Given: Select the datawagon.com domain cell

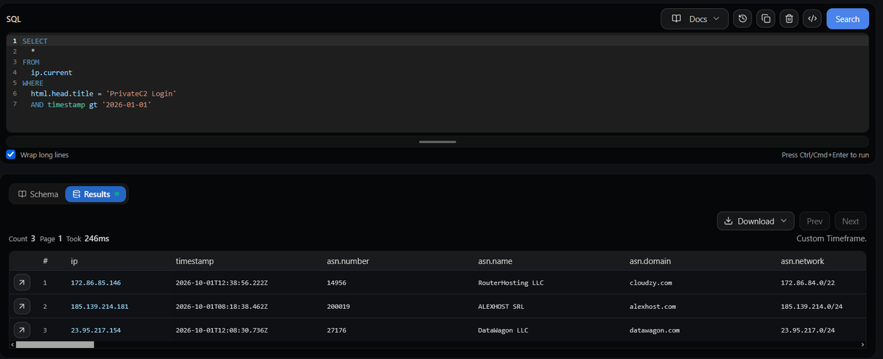Looking at the screenshot, I should [x=654, y=330].
